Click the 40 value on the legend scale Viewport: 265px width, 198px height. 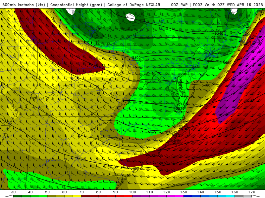(x=30, y=192)
